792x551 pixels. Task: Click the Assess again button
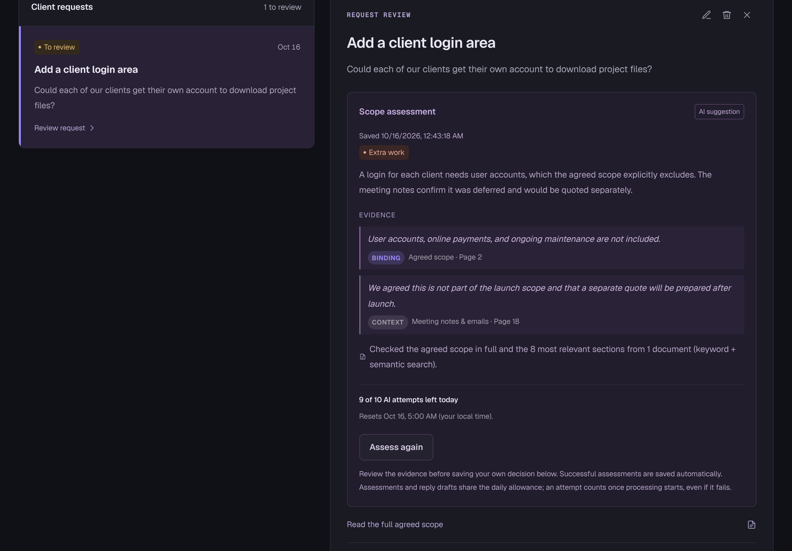click(396, 447)
